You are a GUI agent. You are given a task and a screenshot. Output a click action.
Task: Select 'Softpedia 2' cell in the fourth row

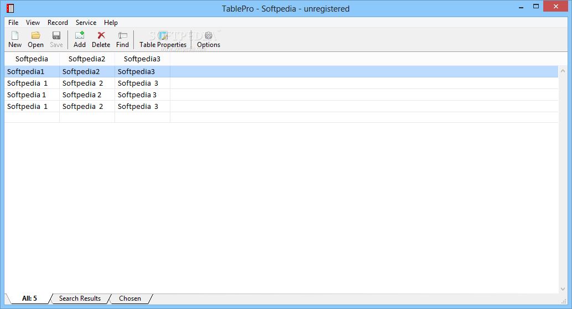(x=87, y=107)
